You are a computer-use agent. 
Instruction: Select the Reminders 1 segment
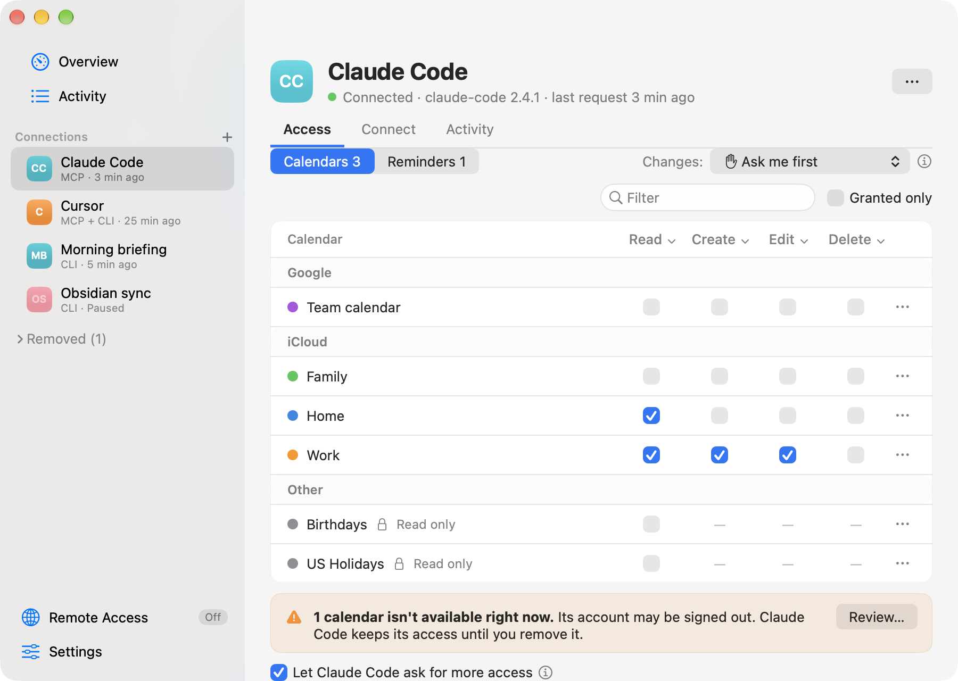(427, 161)
